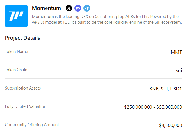The height and width of the screenshot is (134, 188).
Task: Click the Token Chain label
Action: [16, 70]
